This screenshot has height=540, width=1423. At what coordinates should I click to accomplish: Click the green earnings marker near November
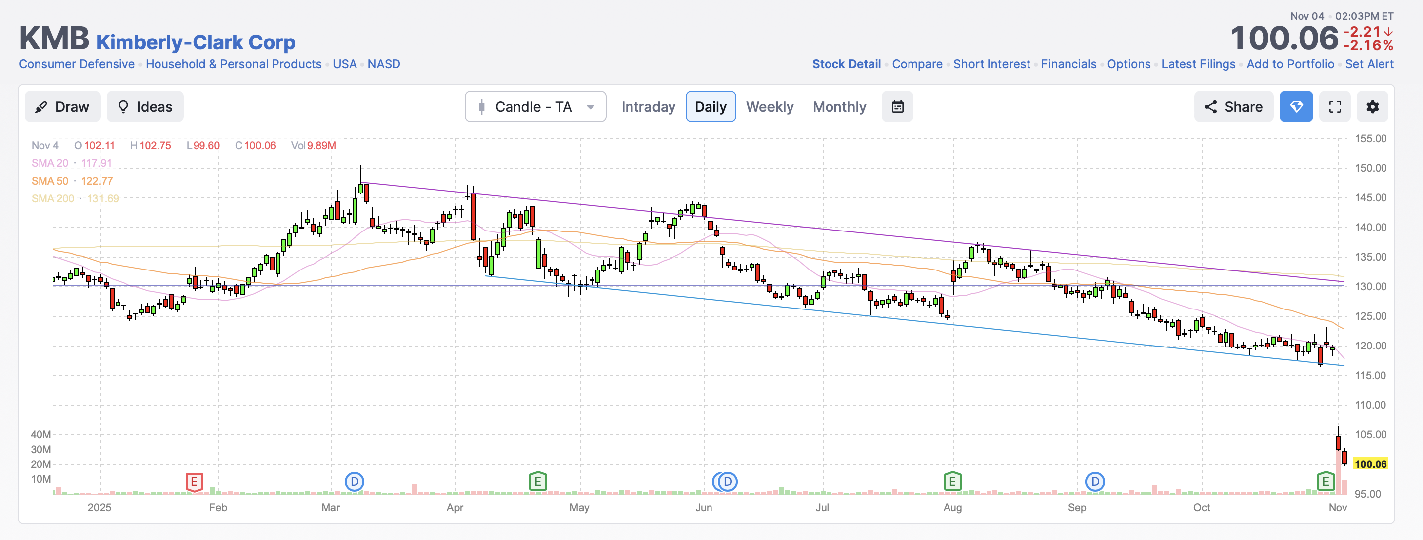point(1325,481)
